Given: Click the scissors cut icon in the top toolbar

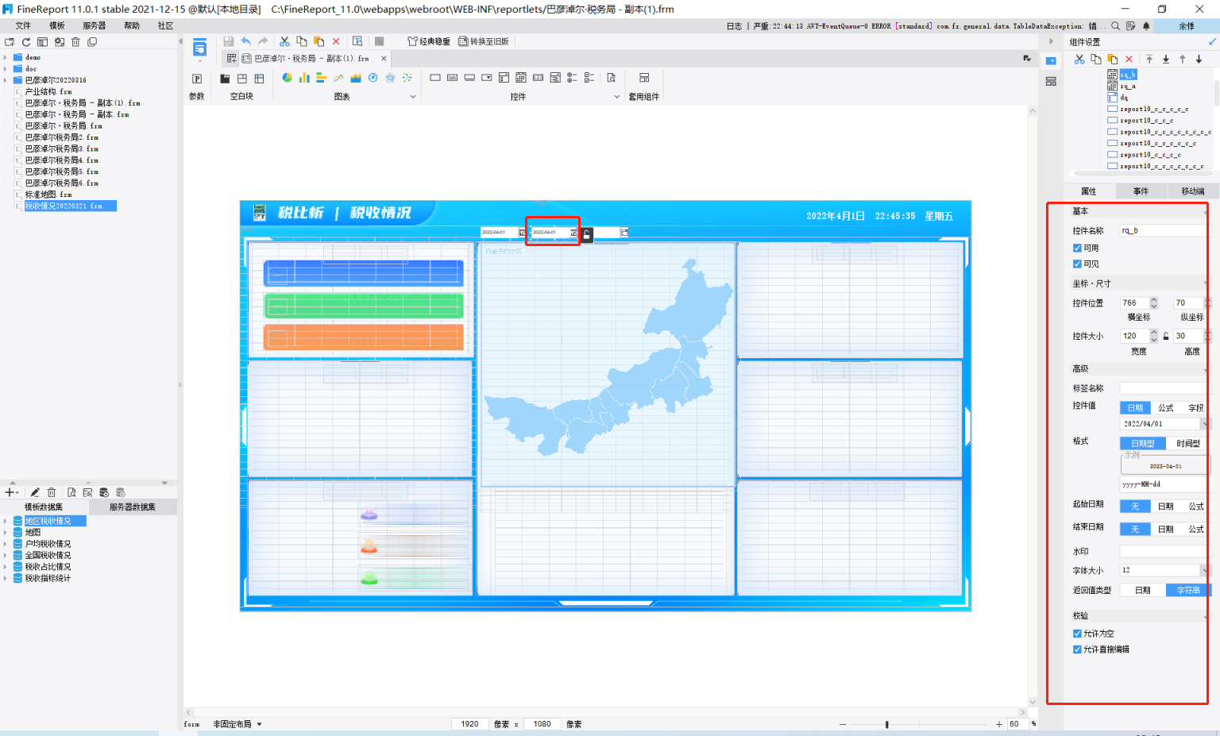Looking at the screenshot, I should click(284, 41).
